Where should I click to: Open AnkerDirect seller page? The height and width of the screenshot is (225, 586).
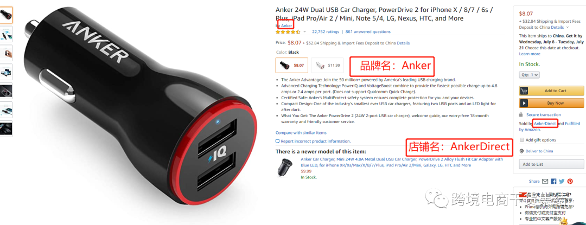pyautogui.click(x=545, y=123)
